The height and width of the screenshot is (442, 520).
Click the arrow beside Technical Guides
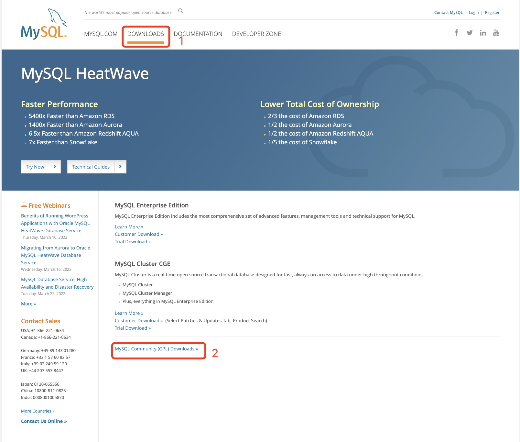click(120, 167)
